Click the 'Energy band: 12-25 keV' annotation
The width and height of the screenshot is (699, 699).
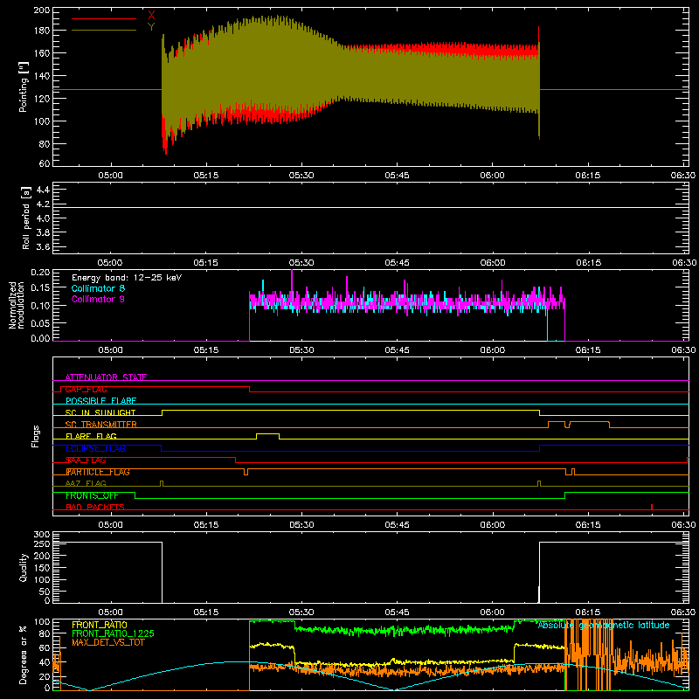point(127,278)
